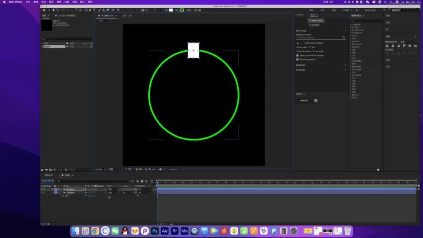Open the viewer magnification dropdown

(101, 169)
